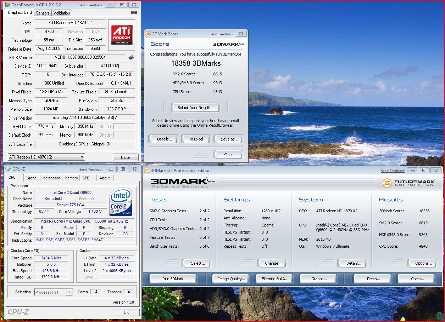Click the Memory Size 1024 MB field
Screen dimensions: 445x322
click(x=51, y=109)
